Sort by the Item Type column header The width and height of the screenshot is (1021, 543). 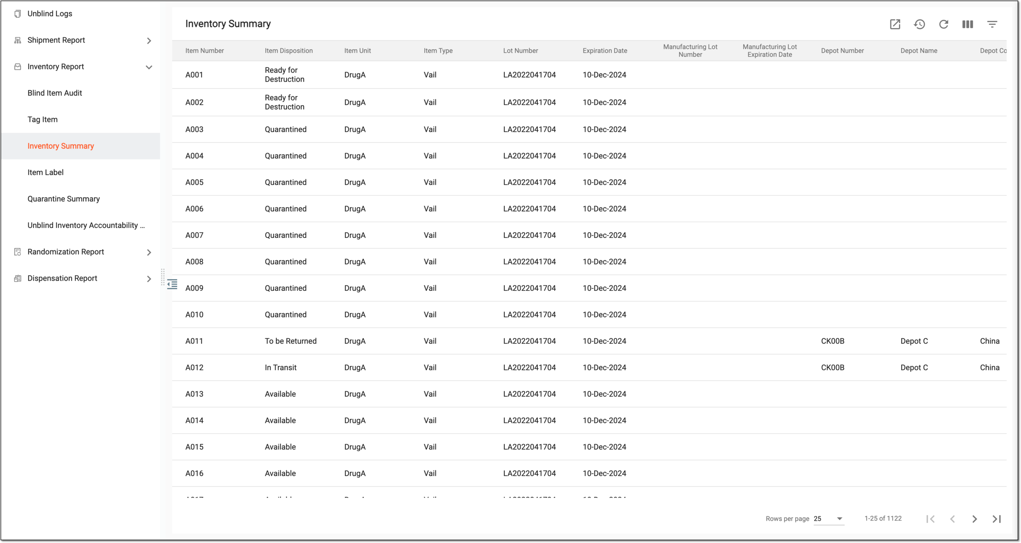point(438,51)
